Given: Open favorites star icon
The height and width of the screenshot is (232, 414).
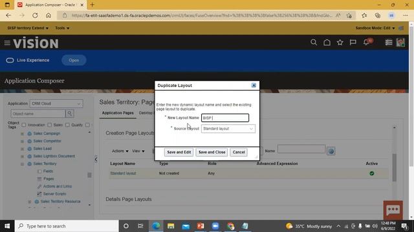Looking at the screenshot, I should pos(340,43).
